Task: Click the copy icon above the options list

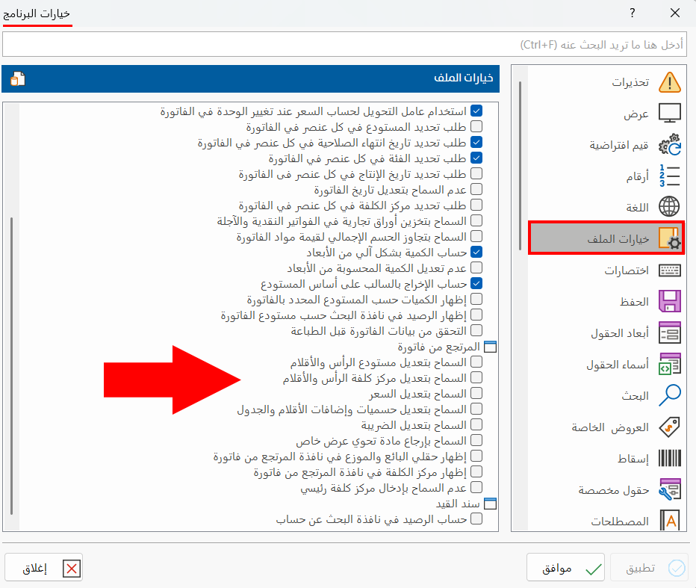Action: click(x=17, y=78)
